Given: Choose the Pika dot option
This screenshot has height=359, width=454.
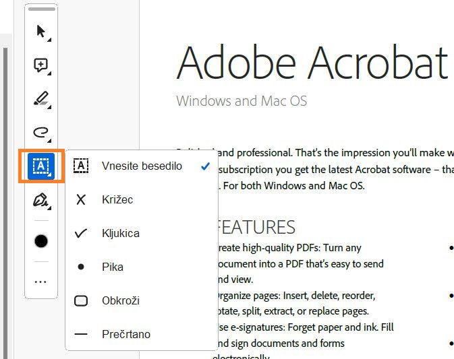Looking at the screenshot, I should pyautogui.click(x=112, y=267).
